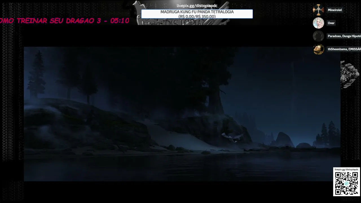Click the R$ 0,00/R$ 350,00 amount text
Viewport: 361px width, 203px height.
(x=197, y=17)
